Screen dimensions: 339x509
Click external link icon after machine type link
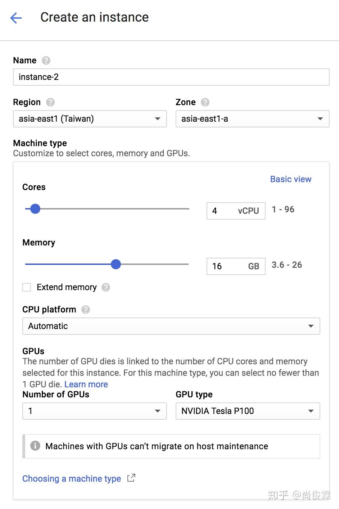click(x=131, y=478)
